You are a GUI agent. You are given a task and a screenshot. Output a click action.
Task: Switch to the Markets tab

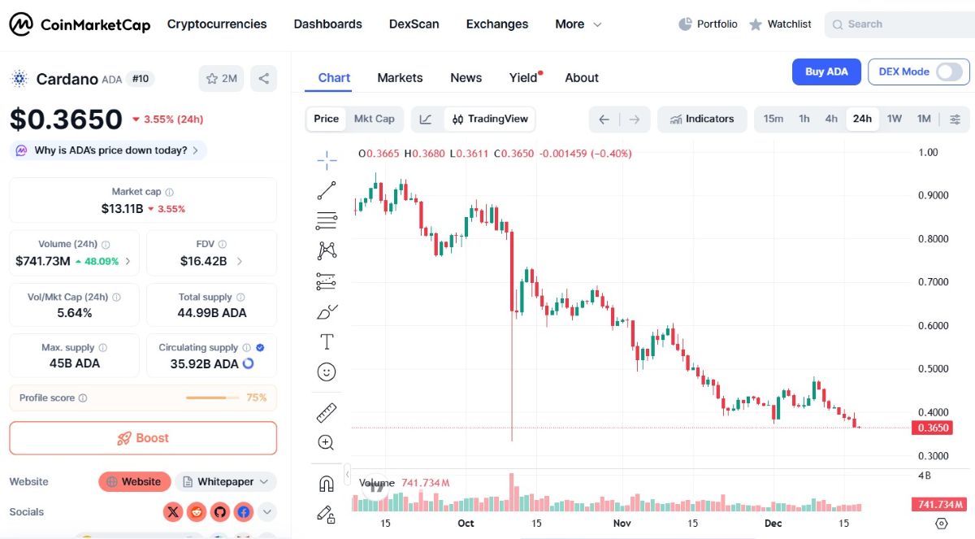[400, 77]
